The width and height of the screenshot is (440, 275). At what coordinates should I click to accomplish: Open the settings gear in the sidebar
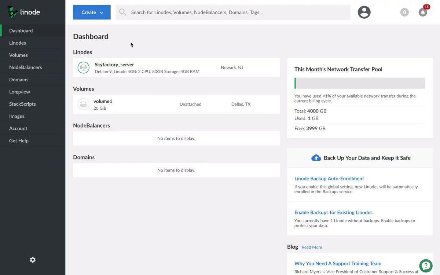coord(33,260)
